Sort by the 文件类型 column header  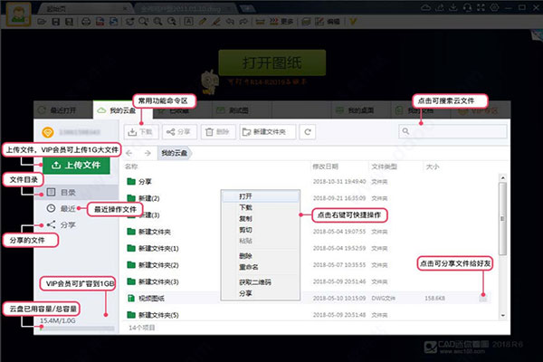(x=384, y=167)
